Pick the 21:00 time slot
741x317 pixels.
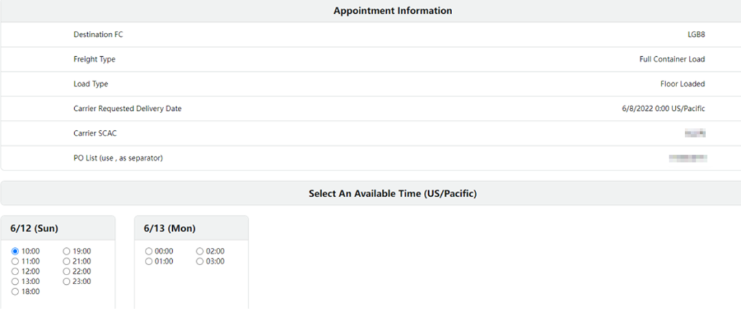tap(67, 262)
